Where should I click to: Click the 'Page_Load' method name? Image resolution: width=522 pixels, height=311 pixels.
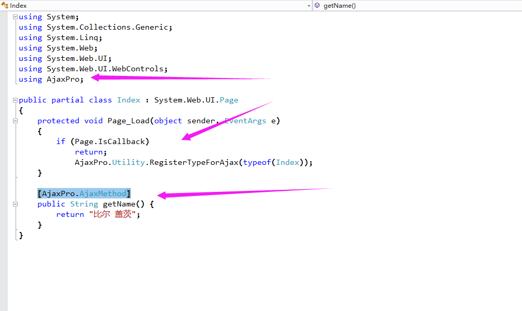pyautogui.click(x=128, y=121)
